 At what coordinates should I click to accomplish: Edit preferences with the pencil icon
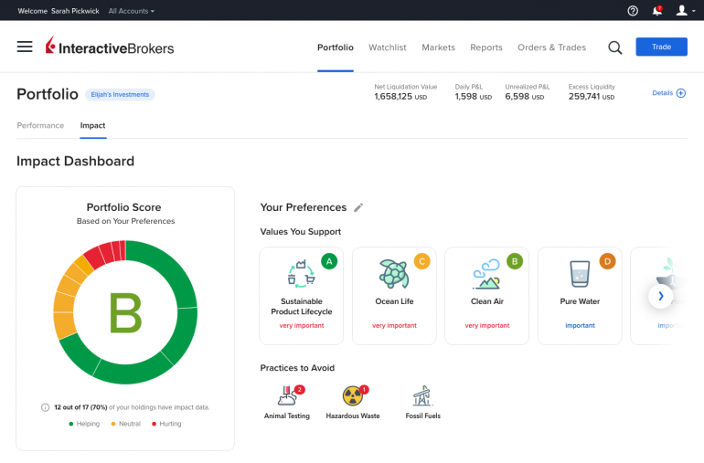pos(358,207)
